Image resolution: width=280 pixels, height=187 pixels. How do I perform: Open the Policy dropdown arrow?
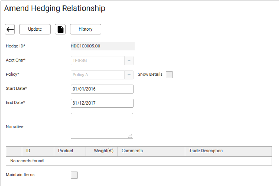click(x=129, y=75)
